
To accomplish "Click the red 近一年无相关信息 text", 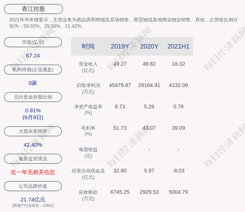I will 33,172.
